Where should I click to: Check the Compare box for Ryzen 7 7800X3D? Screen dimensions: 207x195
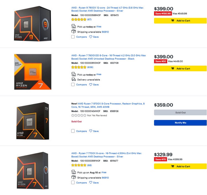[x=73, y=85]
